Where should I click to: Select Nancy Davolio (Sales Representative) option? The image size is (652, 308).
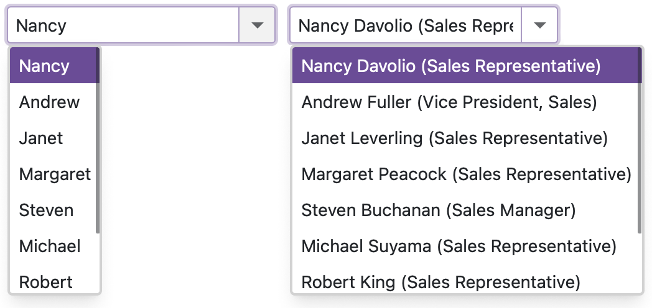click(x=465, y=66)
